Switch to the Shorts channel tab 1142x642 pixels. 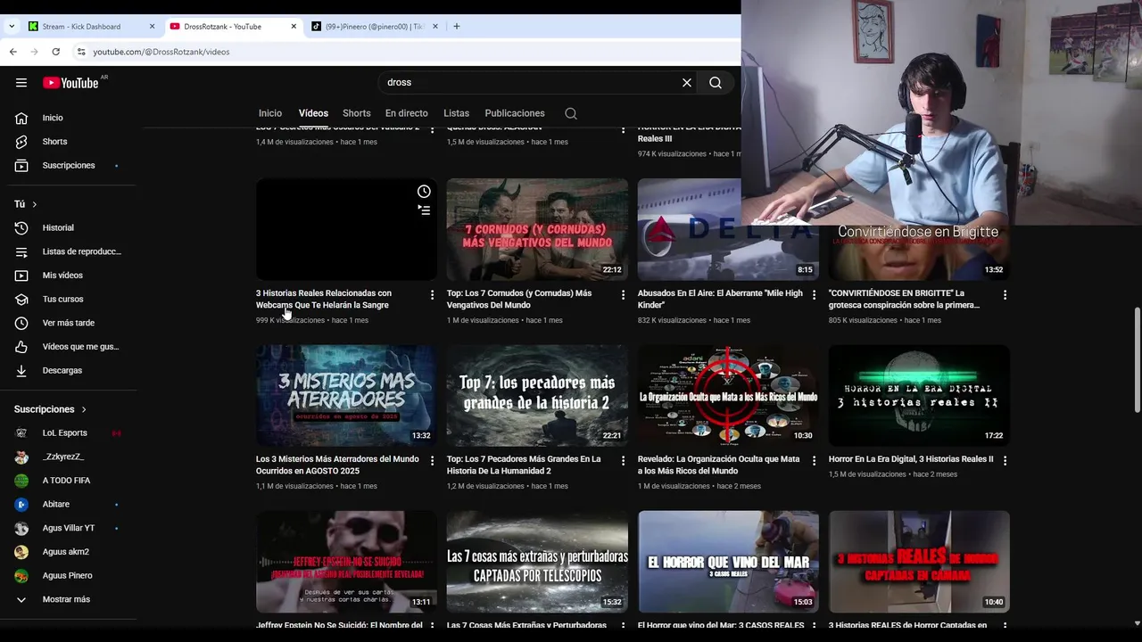coord(356,113)
